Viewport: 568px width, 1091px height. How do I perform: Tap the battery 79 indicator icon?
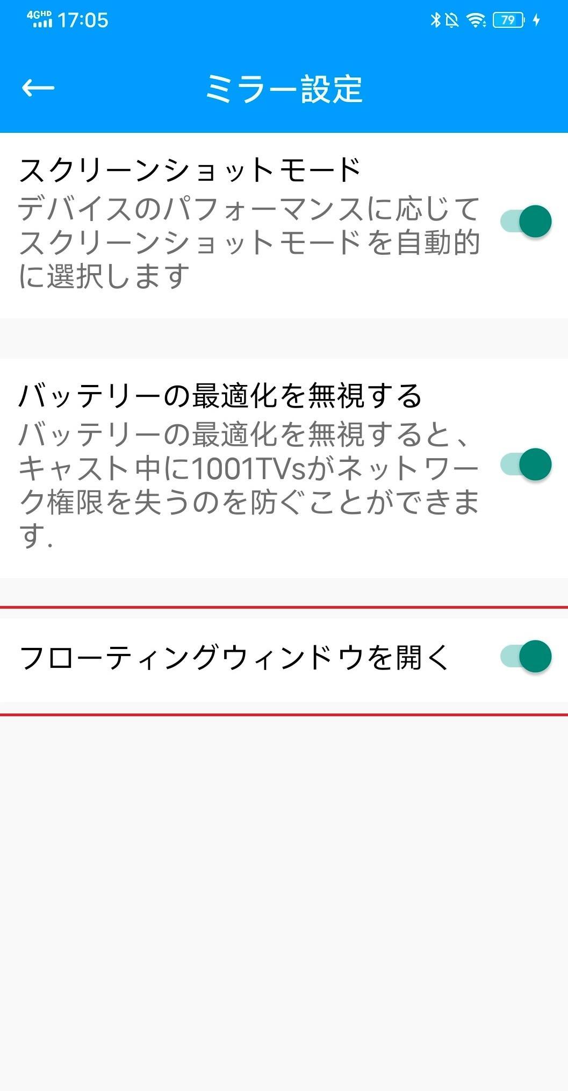point(508,20)
